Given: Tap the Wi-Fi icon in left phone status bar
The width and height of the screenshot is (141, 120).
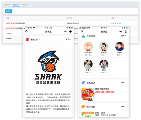Looking at the screenshot, I should [34, 28].
